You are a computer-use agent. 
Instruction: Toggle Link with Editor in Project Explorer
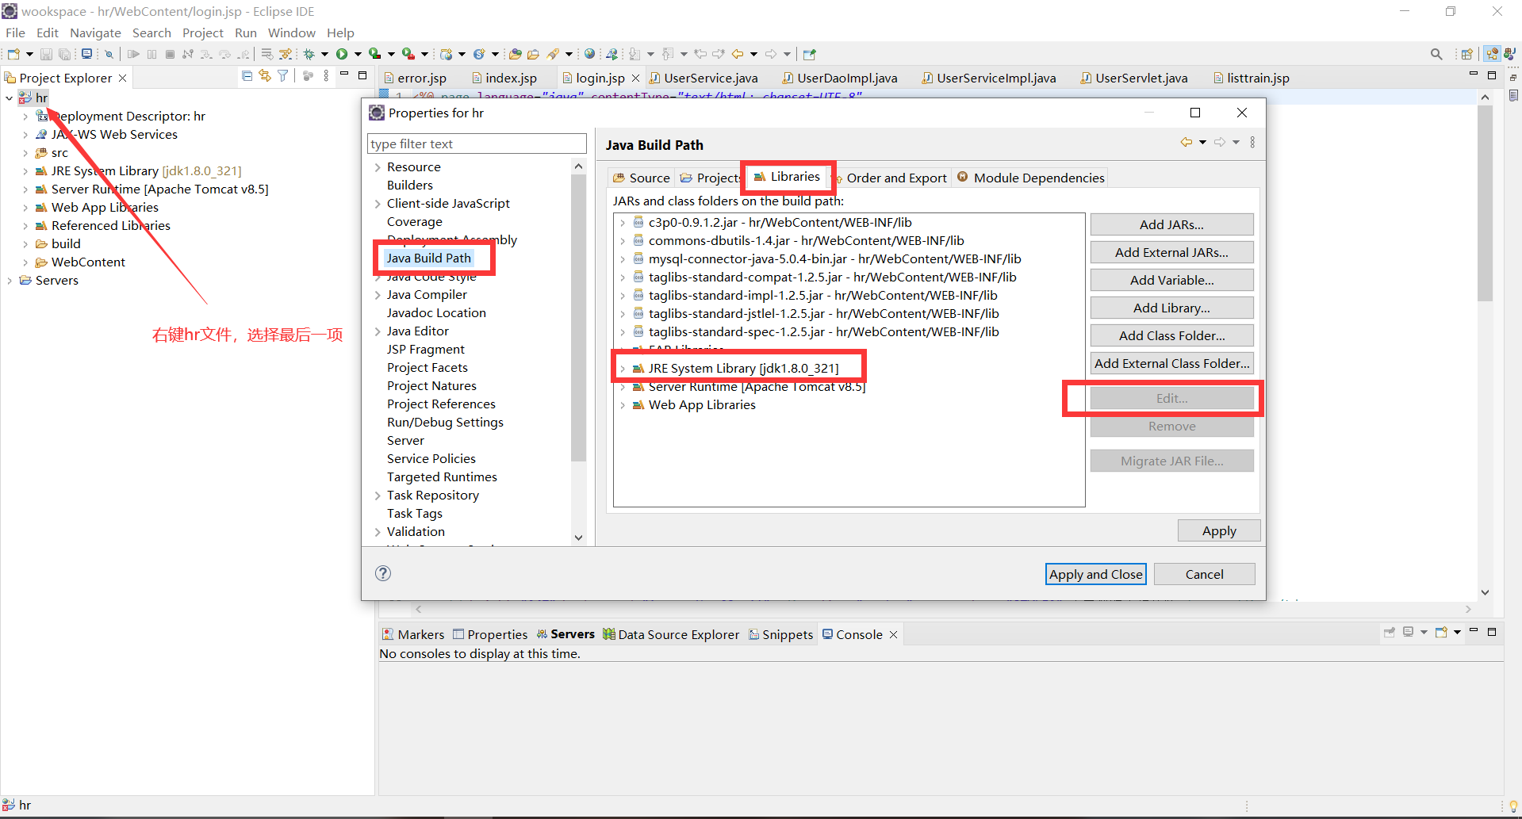point(265,76)
